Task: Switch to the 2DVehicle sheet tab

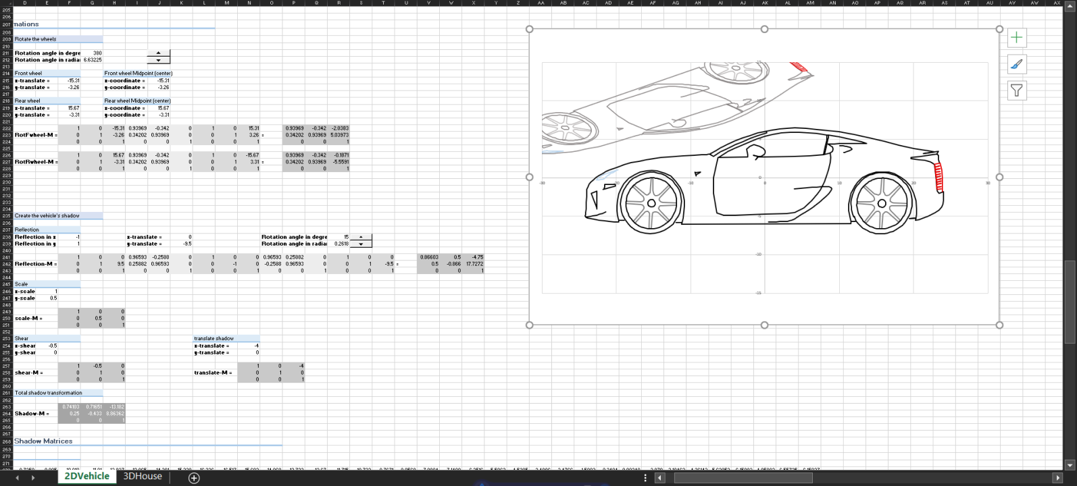Action: [86, 477]
